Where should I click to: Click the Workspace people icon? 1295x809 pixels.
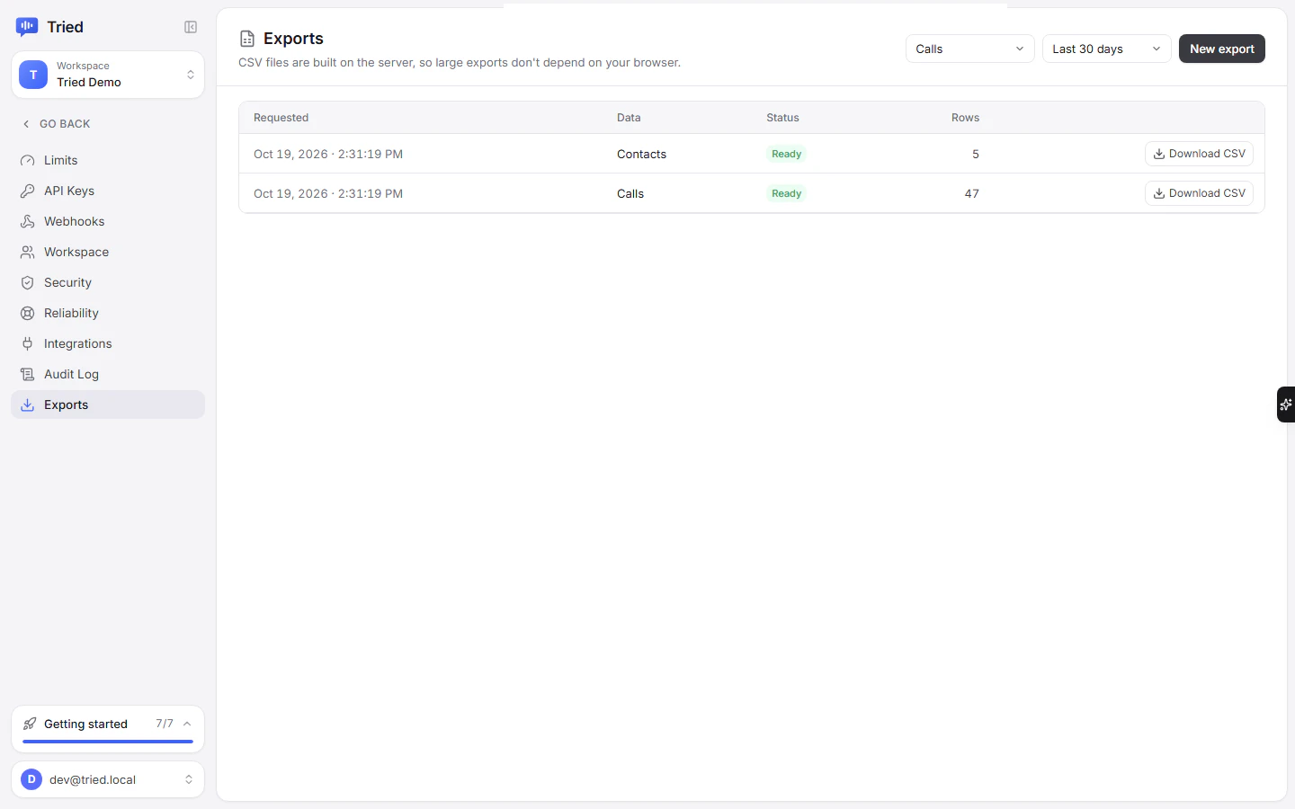(28, 252)
